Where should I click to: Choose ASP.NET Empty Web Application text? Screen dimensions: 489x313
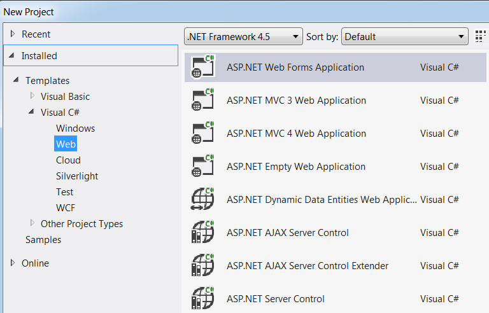[x=296, y=166]
